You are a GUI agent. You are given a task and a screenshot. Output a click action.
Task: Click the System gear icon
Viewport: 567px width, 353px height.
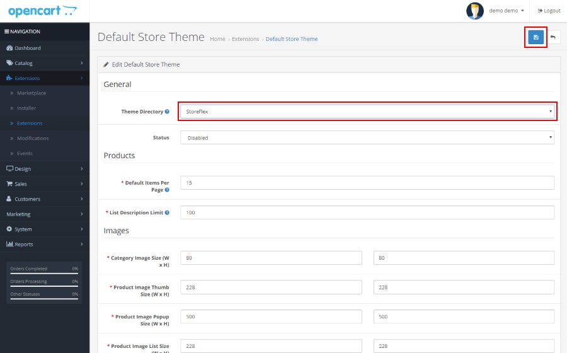tap(9, 229)
